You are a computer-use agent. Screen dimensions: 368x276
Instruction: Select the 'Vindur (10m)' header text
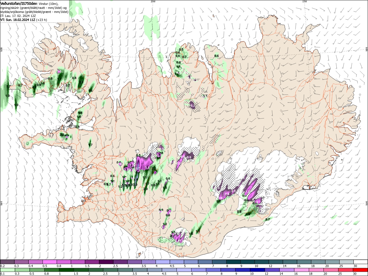pos(48,3)
